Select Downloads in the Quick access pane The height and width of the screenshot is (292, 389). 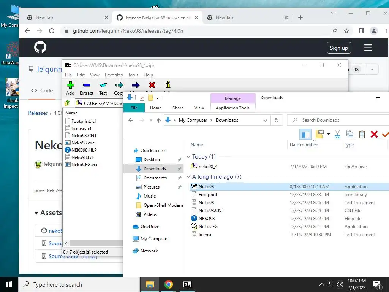pos(153,169)
